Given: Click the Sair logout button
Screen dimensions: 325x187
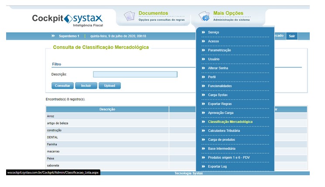Looking at the screenshot, I should [x=292, y=36].
